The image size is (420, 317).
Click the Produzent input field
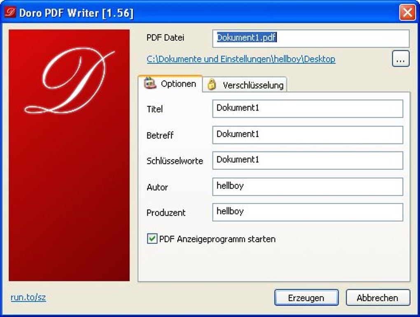point(308,212)
